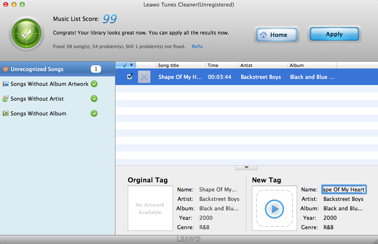
Task: Select the Shape Of My H... song title cell
Action: [180, 77]
